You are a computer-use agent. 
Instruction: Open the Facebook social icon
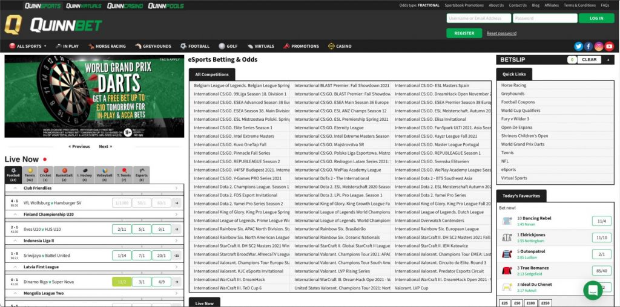[589, 46]
